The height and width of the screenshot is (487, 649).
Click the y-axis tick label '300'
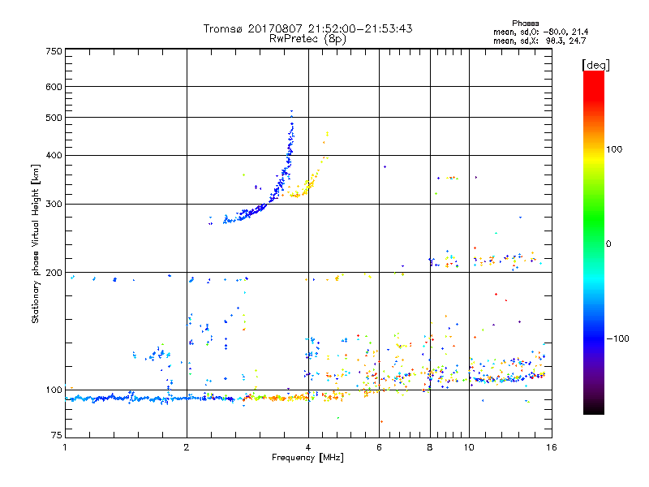[x=54, y=205]
